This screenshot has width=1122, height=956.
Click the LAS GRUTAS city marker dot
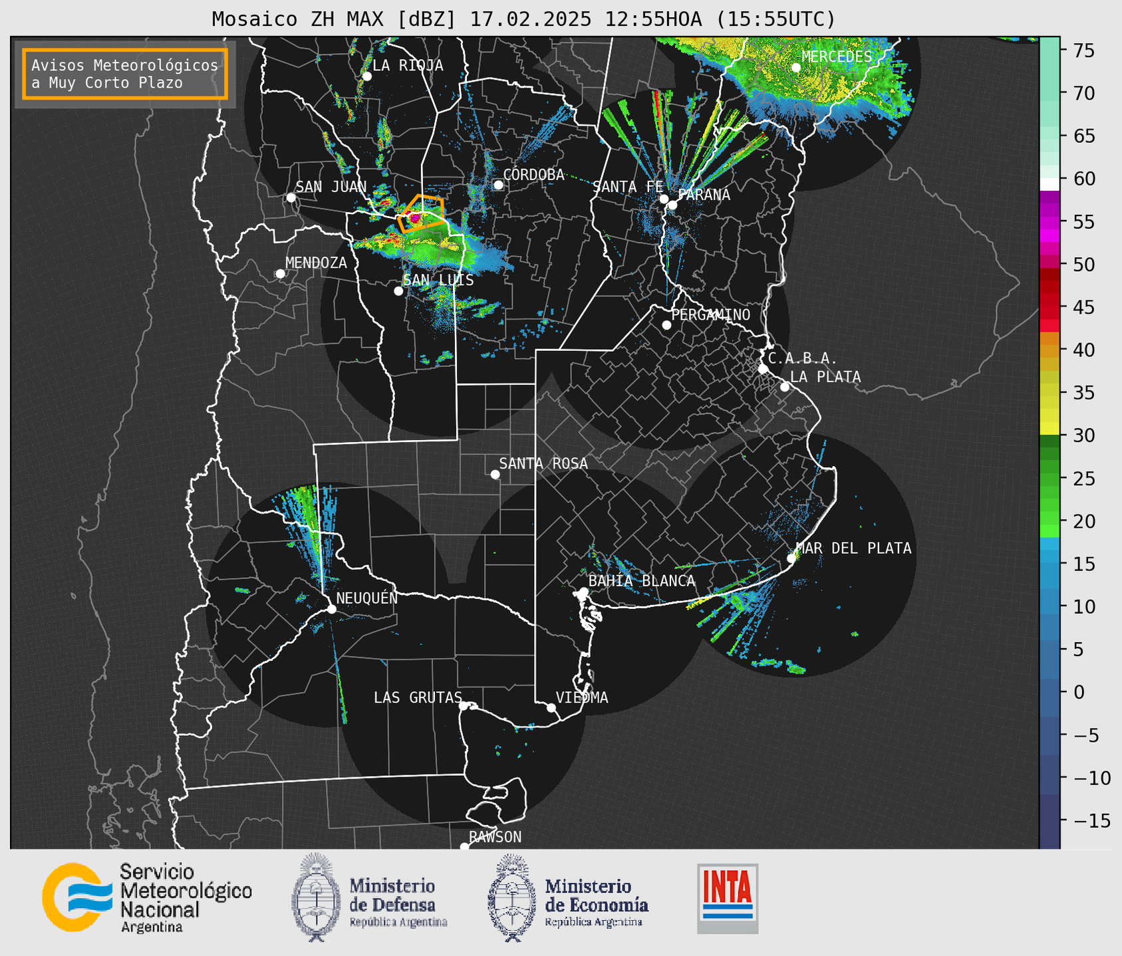point(464,706)
